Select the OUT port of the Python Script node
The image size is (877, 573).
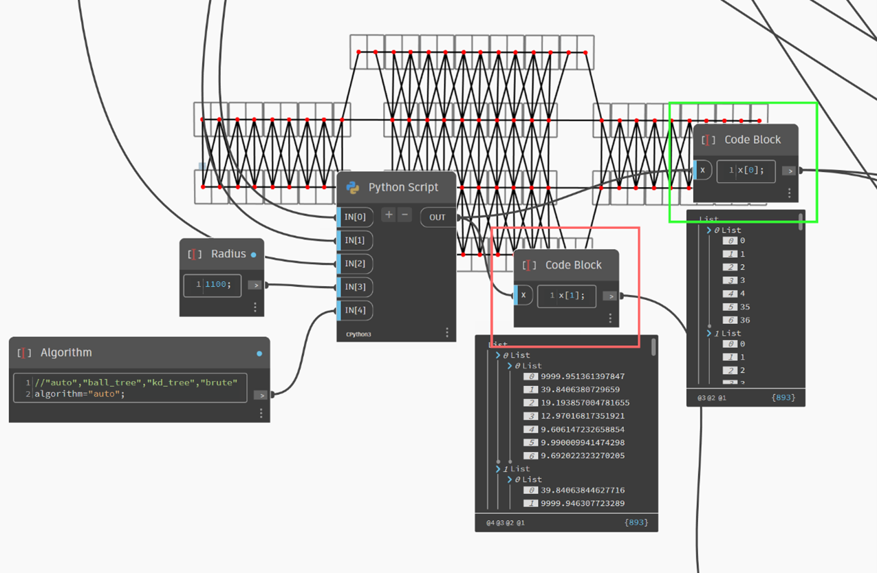click(x=437, y=217)
